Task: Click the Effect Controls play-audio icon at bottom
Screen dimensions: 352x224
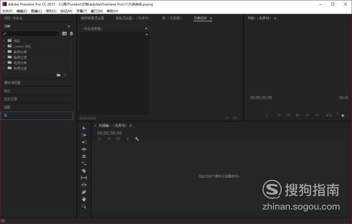Action: pos(227,118)
